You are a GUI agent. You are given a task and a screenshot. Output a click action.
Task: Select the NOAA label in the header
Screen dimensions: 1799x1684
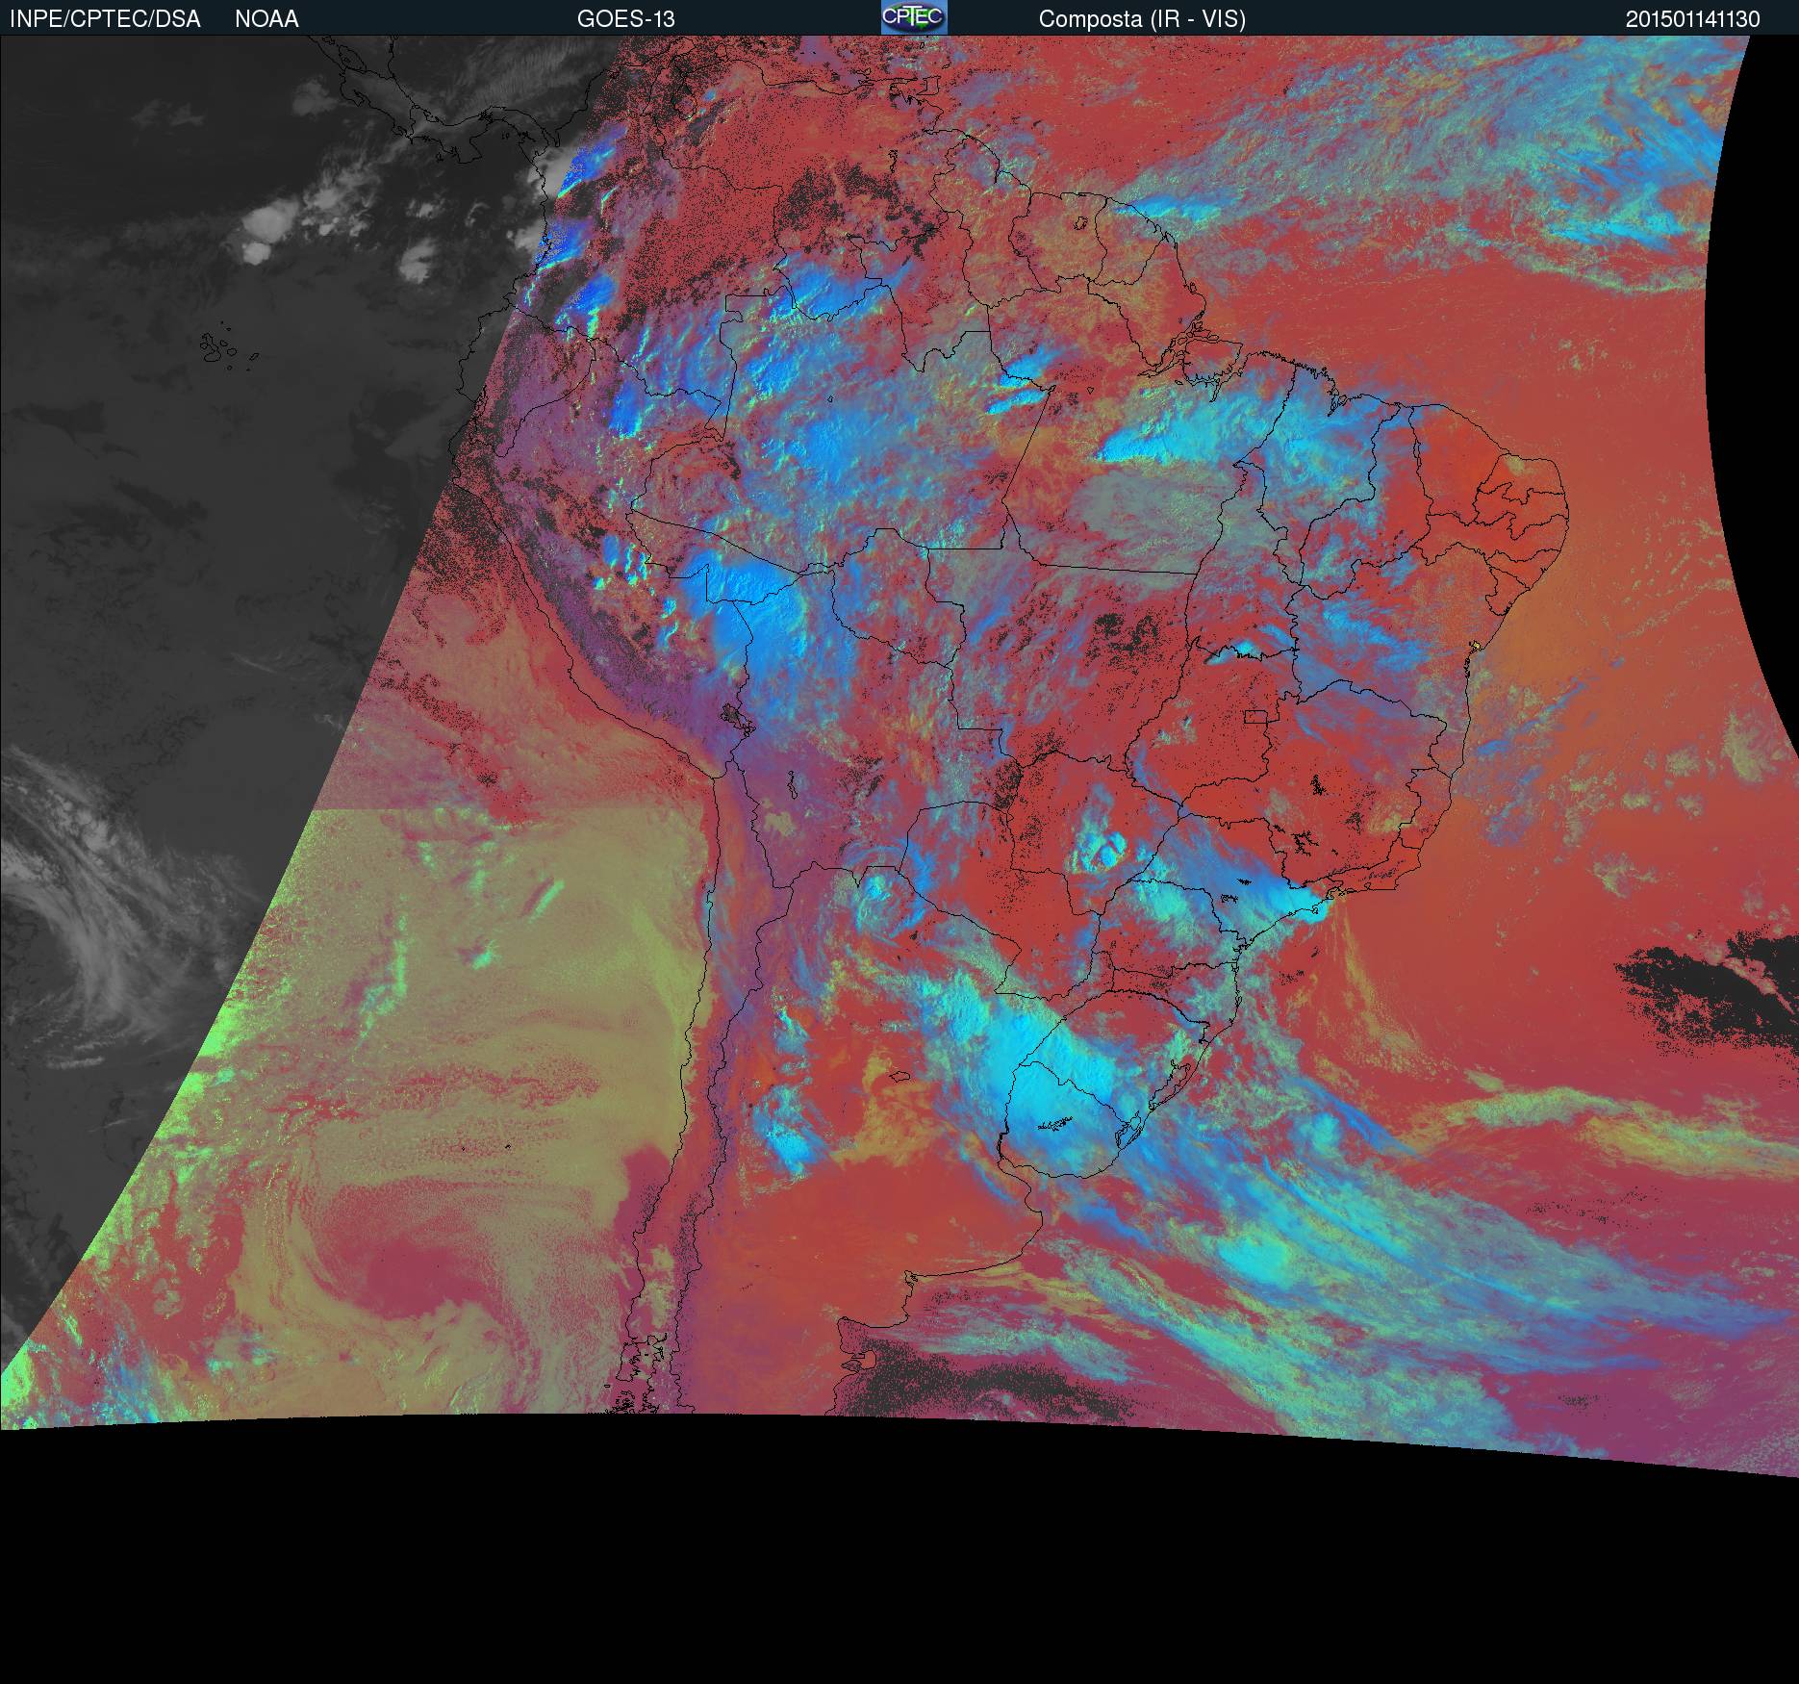[x=266, y=19]
